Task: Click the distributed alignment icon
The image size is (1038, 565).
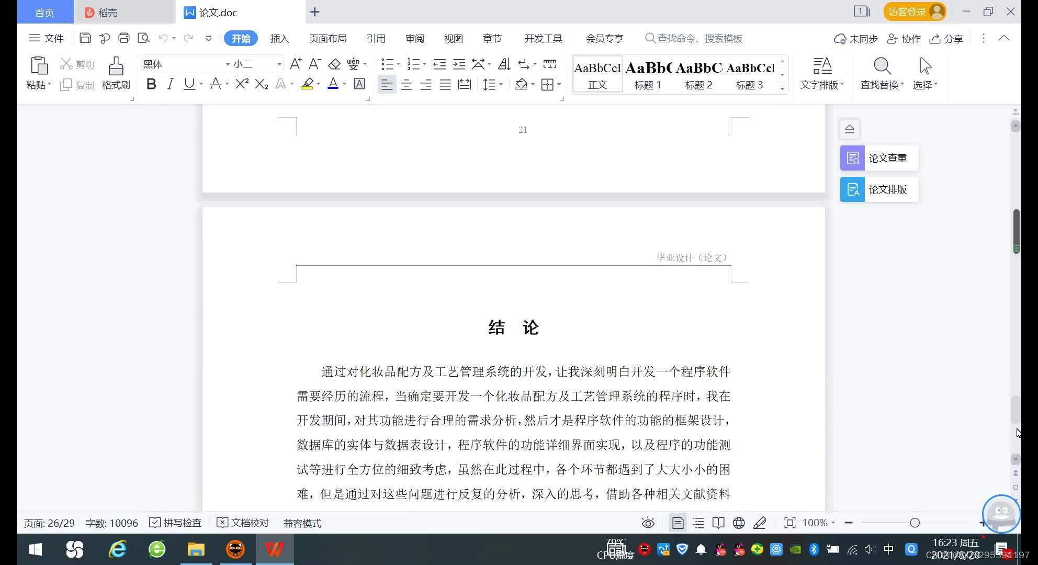Action: (464, 84)
